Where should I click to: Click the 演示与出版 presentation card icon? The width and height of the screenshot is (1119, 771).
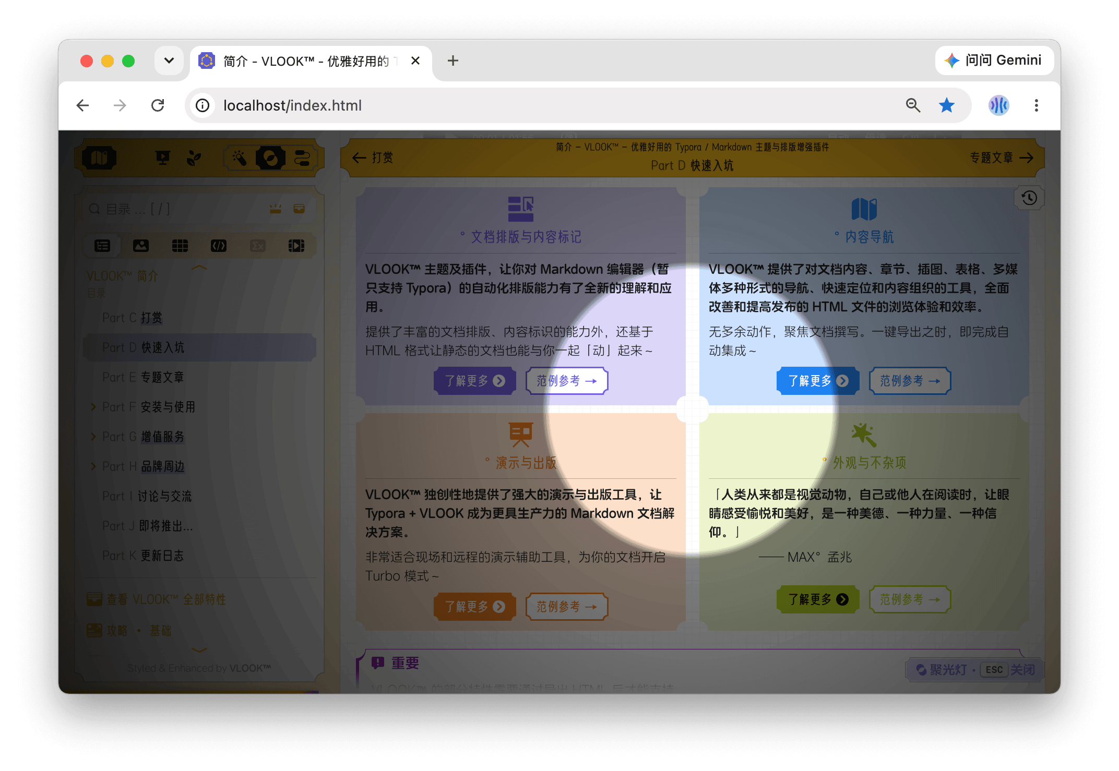pos(521,434)
